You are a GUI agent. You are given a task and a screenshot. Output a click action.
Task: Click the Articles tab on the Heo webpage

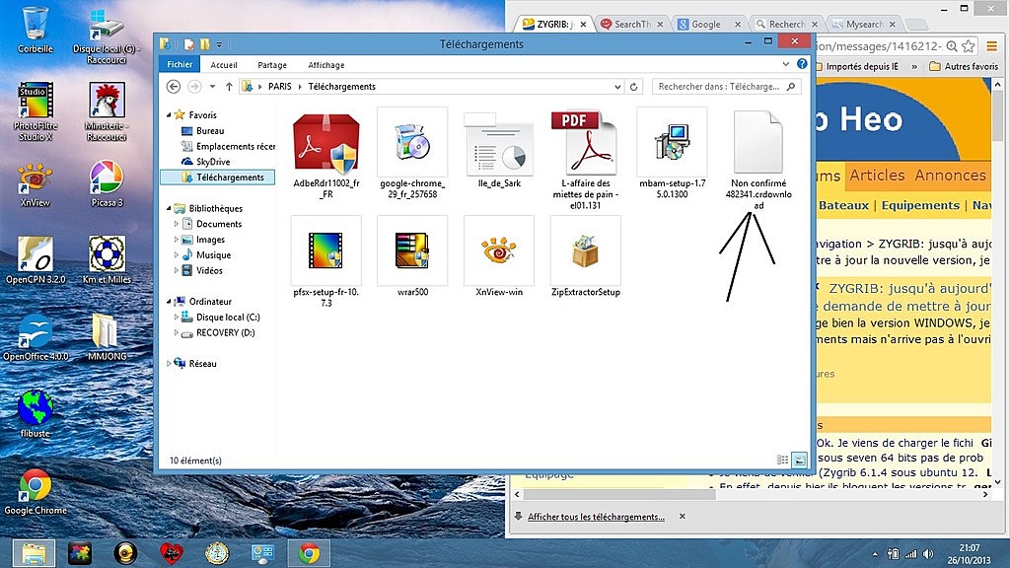pos(877,176)
